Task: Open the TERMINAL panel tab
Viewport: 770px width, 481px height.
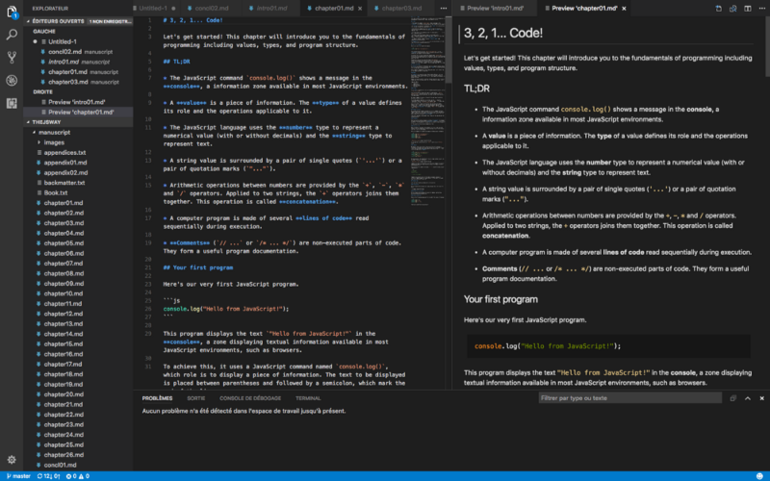Action: click(x=308, y=398)
